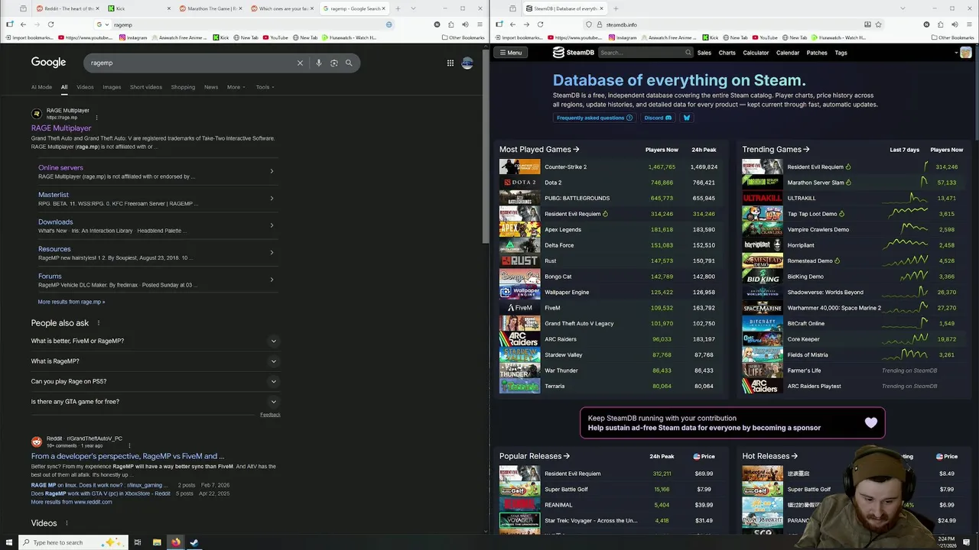
Task: Open Steam from the taskbar
Action: point(194,542)
